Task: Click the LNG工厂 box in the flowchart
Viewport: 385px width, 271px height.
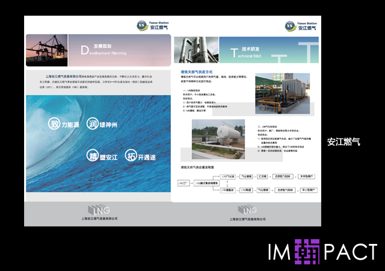Action: coord(183,183)
